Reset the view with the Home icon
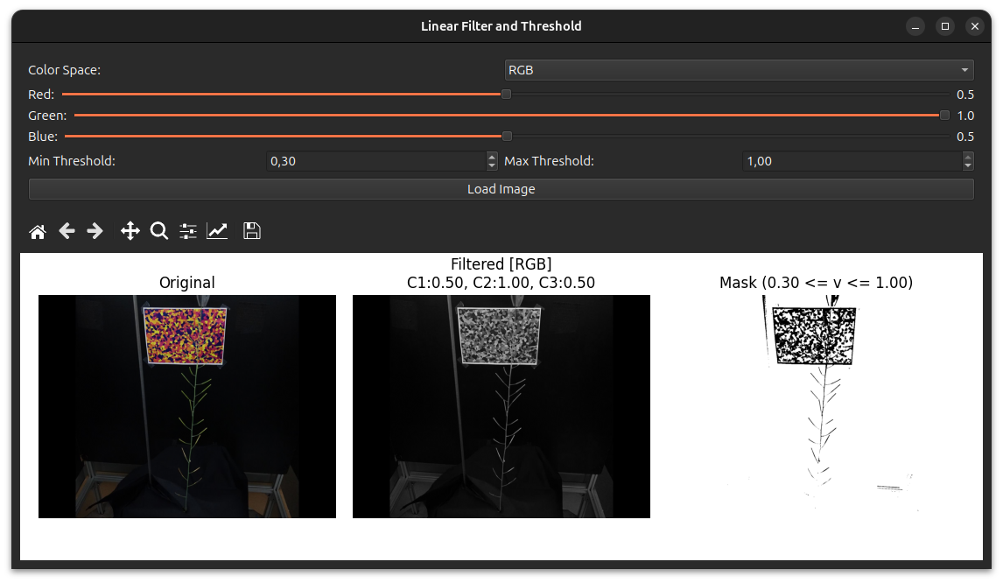The height and width of the screenshot is (583, 1003). pyautogui.click(x=38, y=231)
